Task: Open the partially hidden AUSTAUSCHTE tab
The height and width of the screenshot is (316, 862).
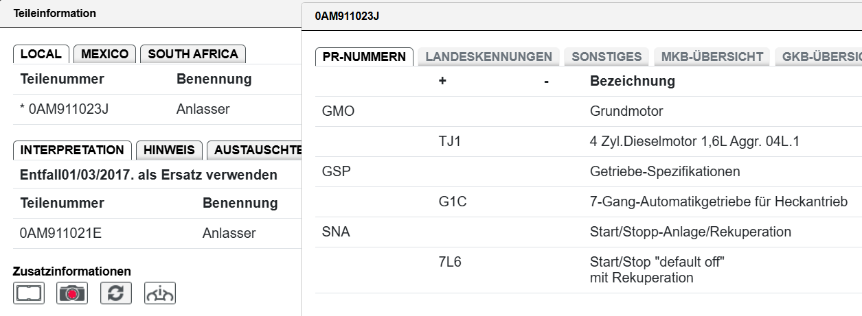Action: tap(255, 150)
